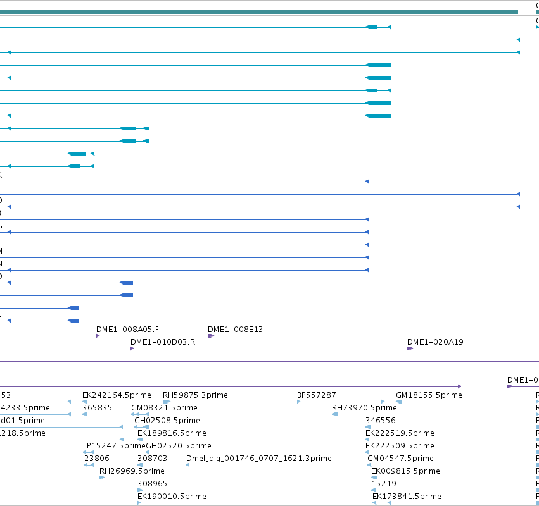Click the GM08321.5prime label

164,408
